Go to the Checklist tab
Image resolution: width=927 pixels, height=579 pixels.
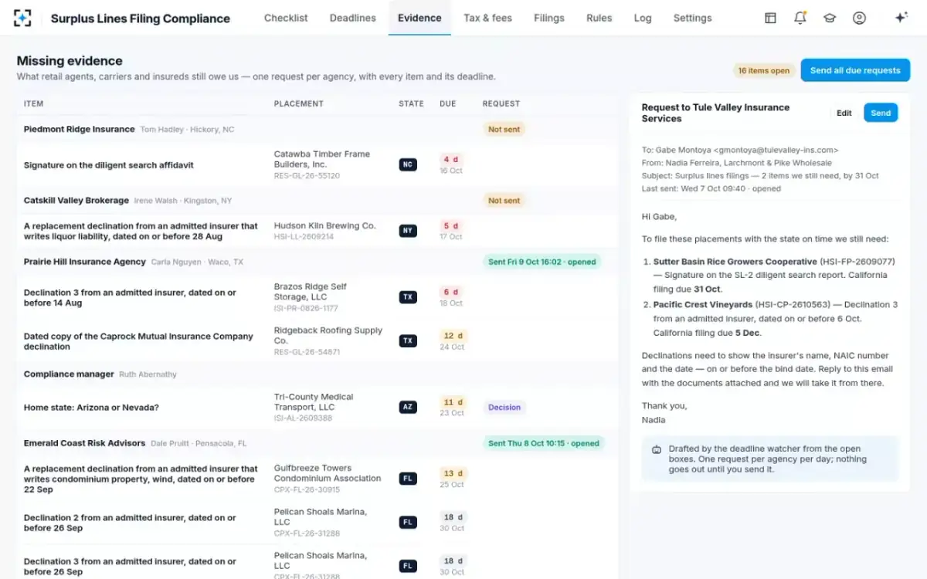(x=286, y=18)
